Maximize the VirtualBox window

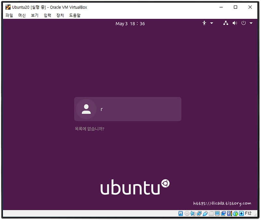click(x=235, y=7)
